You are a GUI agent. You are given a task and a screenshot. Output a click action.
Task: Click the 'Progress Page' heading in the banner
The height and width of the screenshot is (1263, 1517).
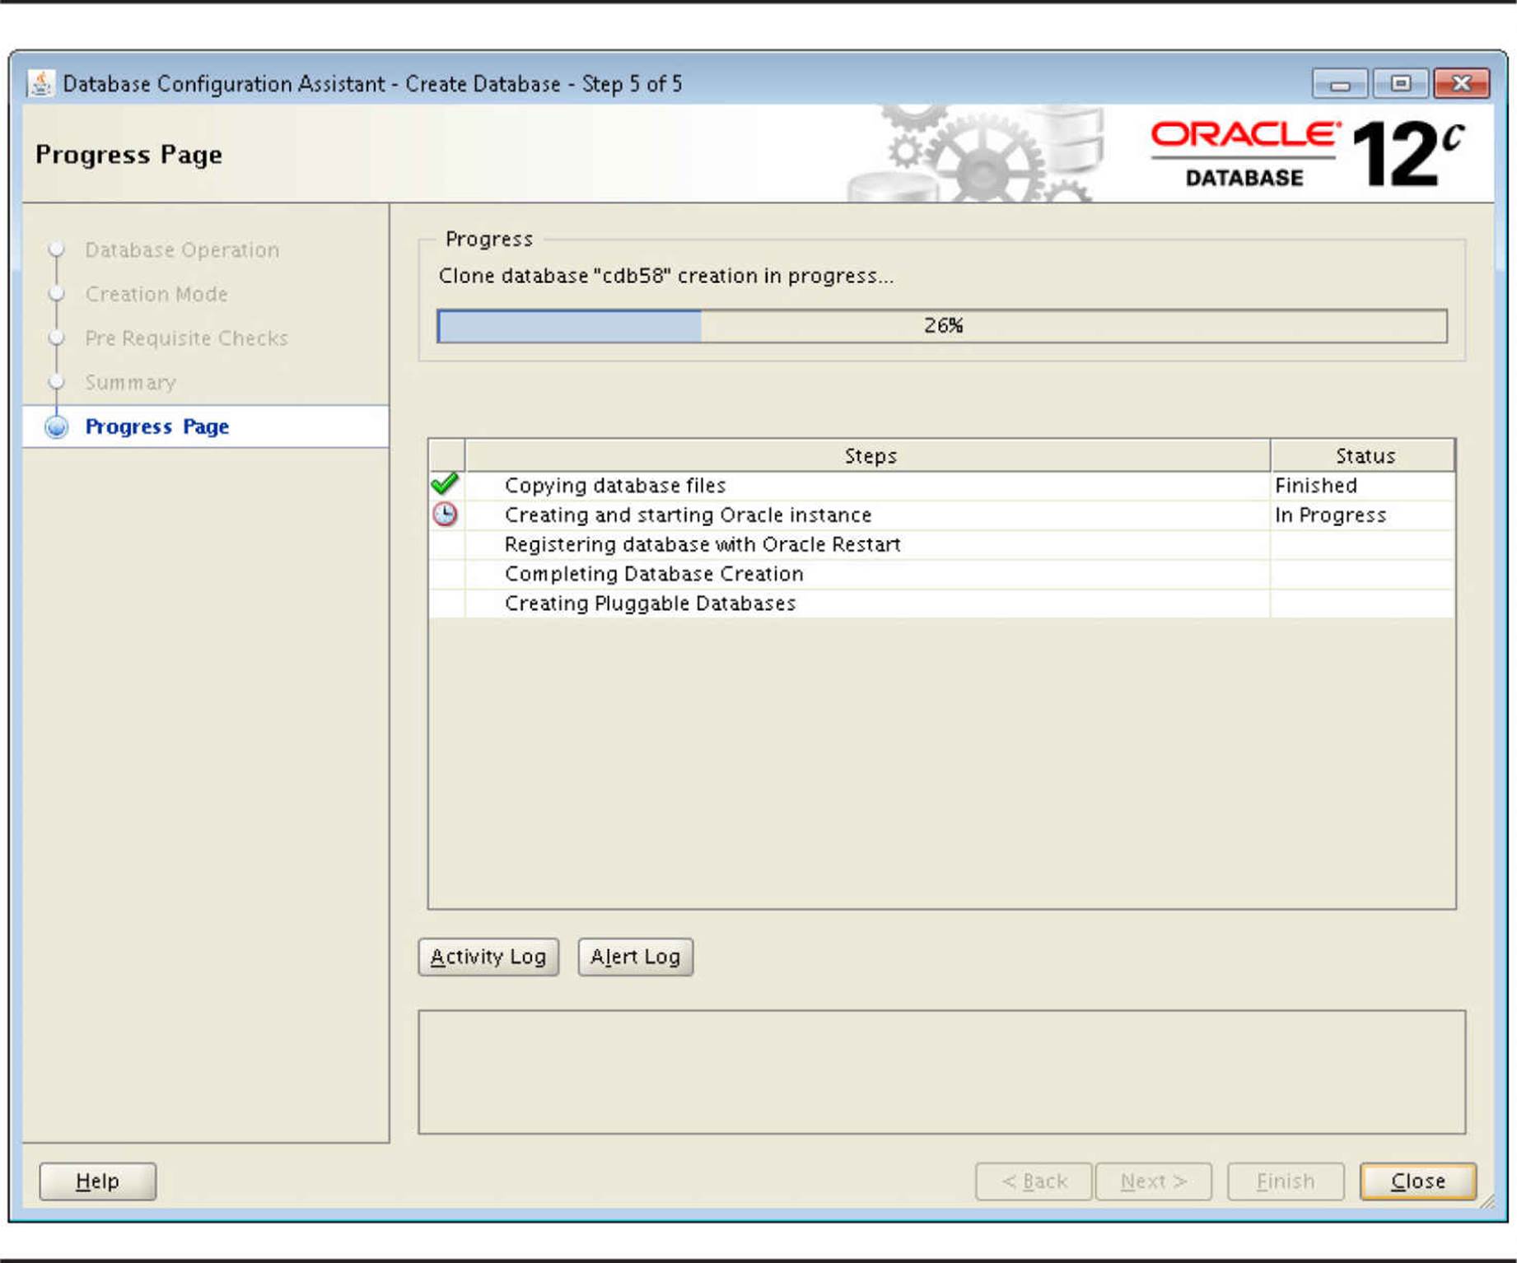pyautogui.click(x=129, y=155)
